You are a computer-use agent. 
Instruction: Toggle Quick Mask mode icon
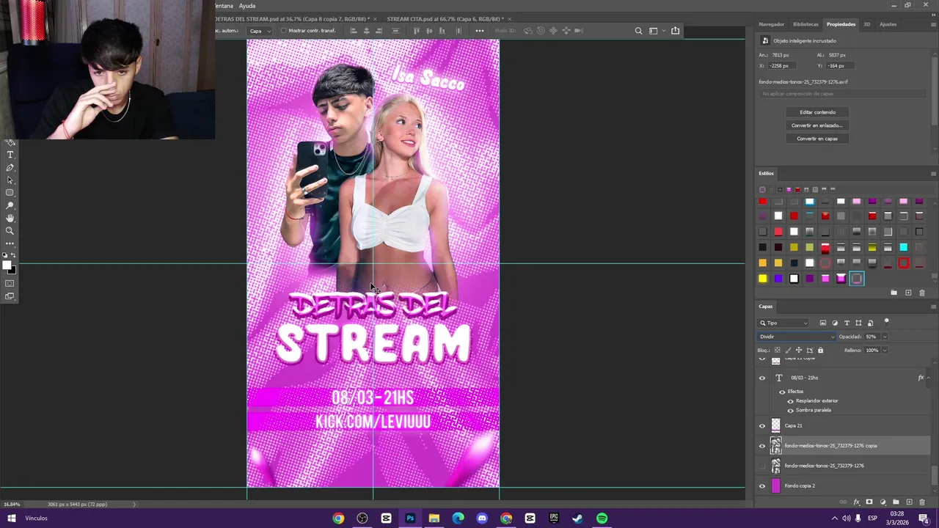tap(10, 283)
